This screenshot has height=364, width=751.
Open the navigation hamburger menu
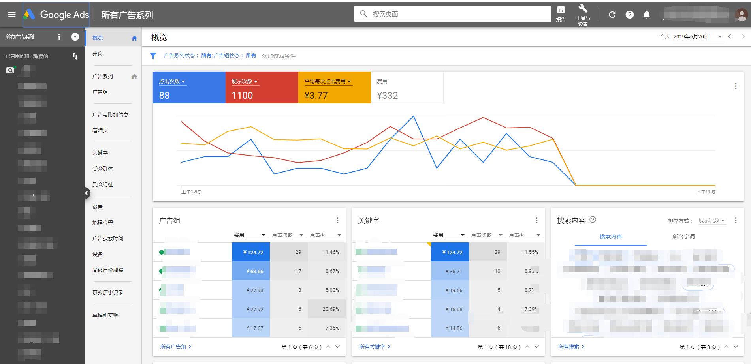[12, 14]
